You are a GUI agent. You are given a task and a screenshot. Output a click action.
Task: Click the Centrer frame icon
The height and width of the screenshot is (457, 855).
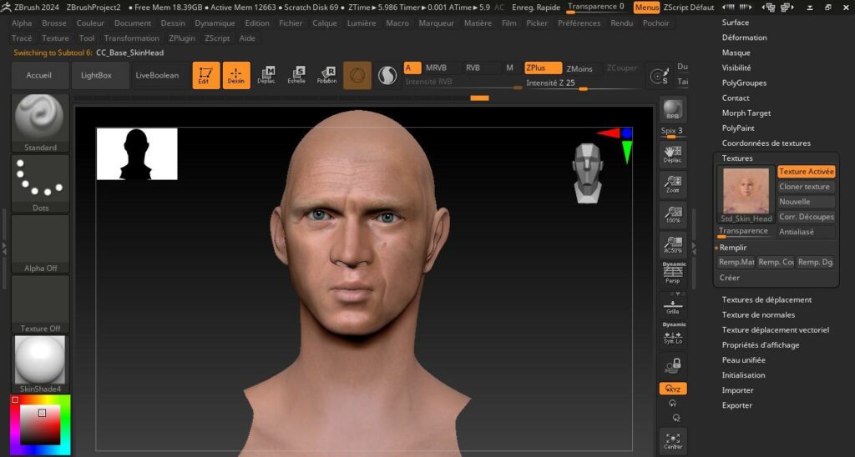(673, 440)
